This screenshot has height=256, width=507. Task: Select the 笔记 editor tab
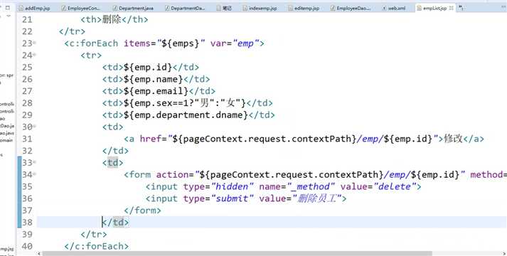click(224, 8)
